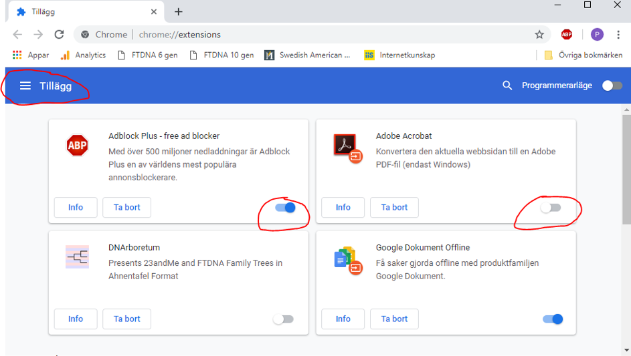
Task: Disable the Adblock Plus extension toggle
Action: (x=285, y=208)
